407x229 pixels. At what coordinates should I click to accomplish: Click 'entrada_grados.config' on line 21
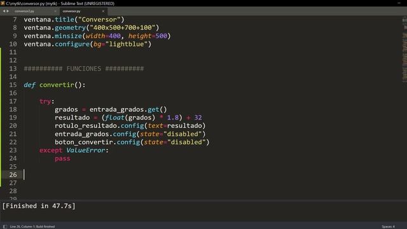[95, 134]
